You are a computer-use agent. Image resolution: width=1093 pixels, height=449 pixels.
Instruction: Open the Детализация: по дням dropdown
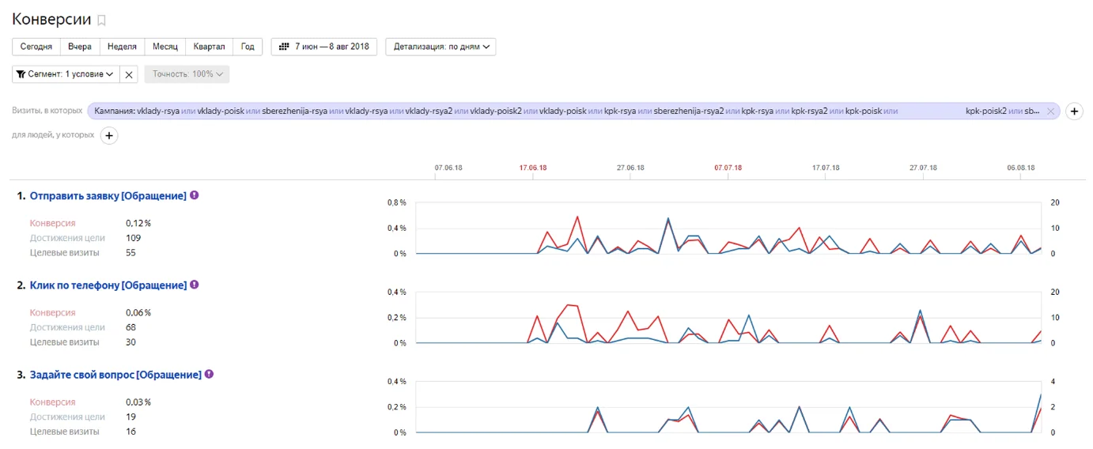[441, 47]
